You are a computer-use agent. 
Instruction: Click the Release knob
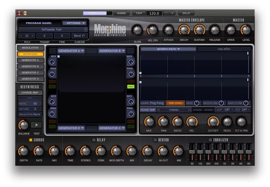coord(215,30)
